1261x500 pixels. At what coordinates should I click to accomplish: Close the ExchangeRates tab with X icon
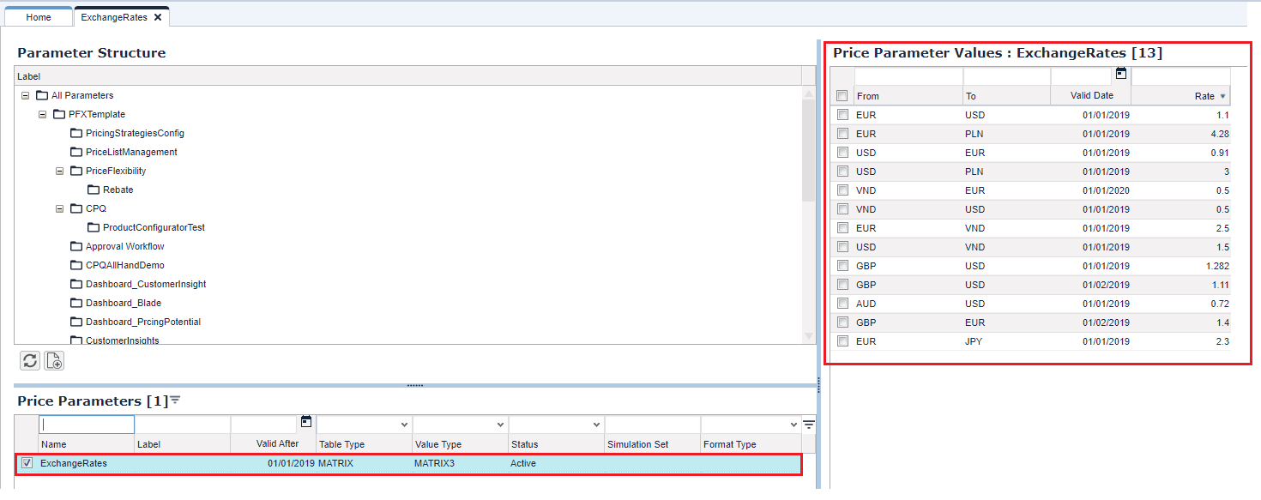click(x=158, y=17)
